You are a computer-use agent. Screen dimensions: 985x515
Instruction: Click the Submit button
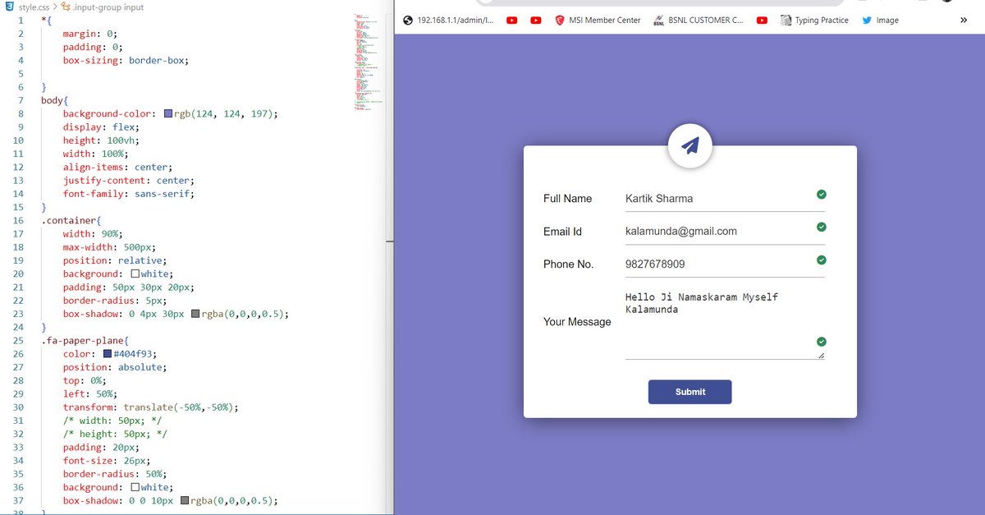[690, 392]
